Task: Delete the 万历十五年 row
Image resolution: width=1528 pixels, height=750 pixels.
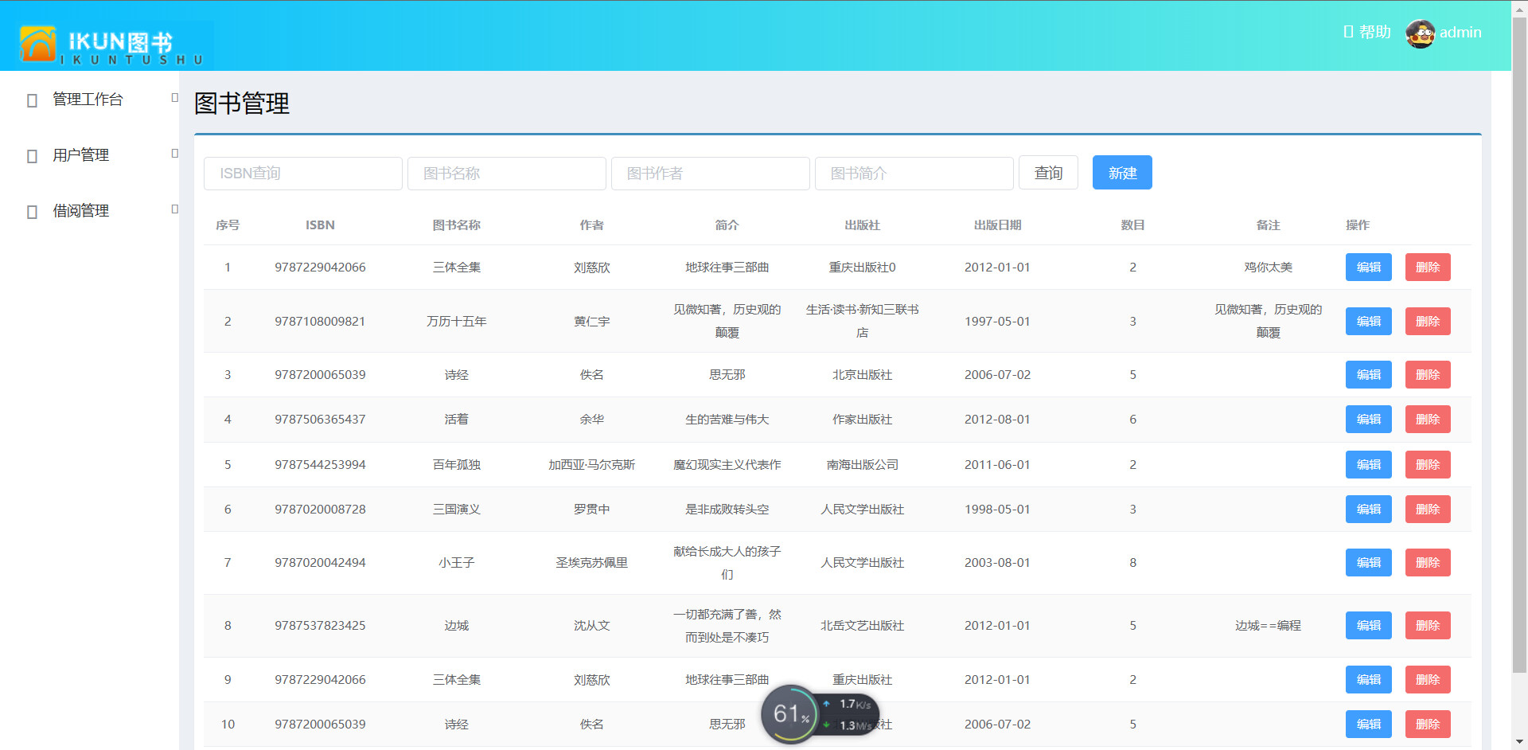Action: point(1428,322)
